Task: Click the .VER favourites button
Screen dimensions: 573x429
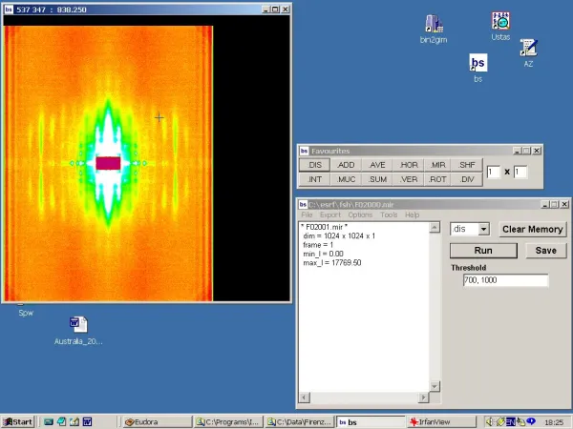Action: pyautogui.click(x=408, y=179)
